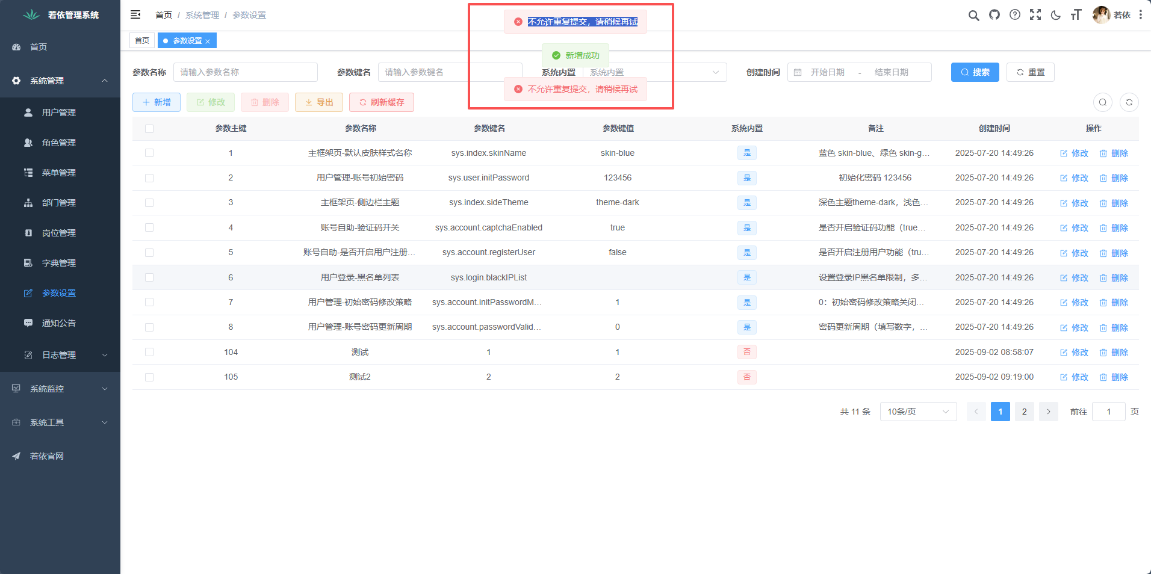Expand the 系统工具 sidebar menu
The width and height of the screenshot is (1151, 574).
coord(60,422)
